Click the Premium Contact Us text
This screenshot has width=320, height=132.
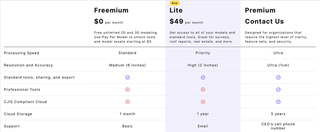(x=264, y=21)
